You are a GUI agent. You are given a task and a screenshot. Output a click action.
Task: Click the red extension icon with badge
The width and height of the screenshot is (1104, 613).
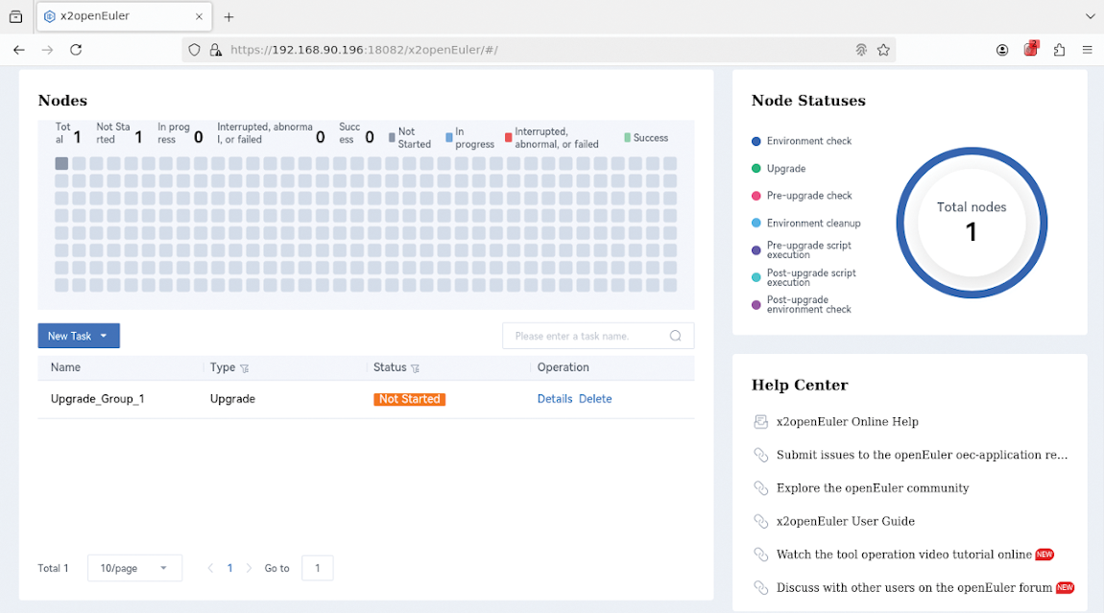point(1031,49)
